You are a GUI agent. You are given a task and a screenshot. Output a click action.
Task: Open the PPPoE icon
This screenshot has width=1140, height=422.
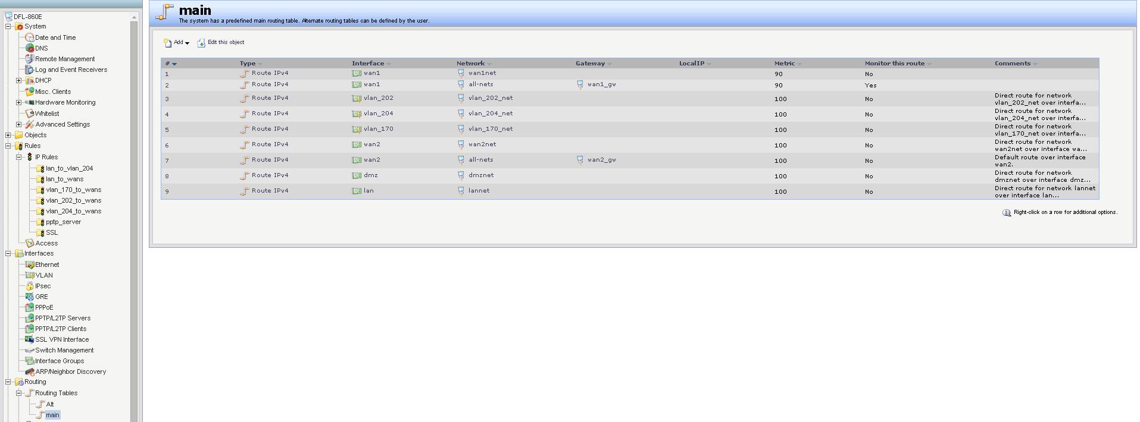pyautogui.click(x=29, y=307)
